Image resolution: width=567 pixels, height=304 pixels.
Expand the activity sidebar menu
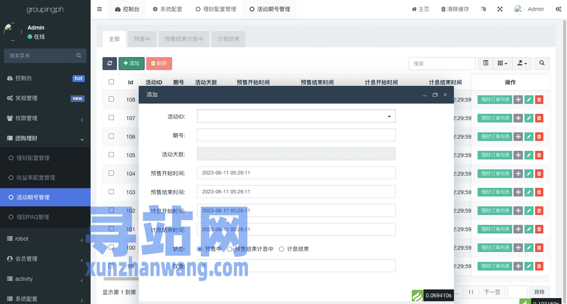(45, 279)
